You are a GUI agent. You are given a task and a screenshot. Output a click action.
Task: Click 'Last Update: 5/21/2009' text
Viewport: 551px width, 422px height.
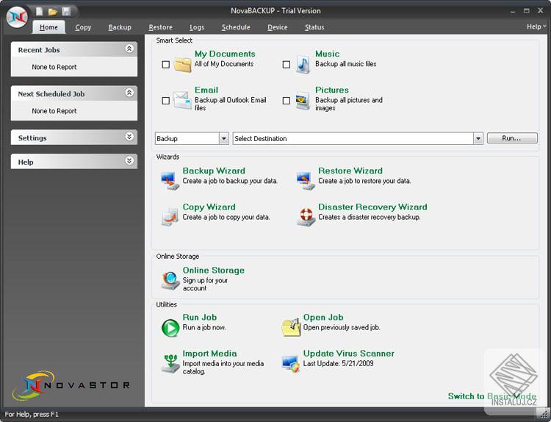point(339,364)
